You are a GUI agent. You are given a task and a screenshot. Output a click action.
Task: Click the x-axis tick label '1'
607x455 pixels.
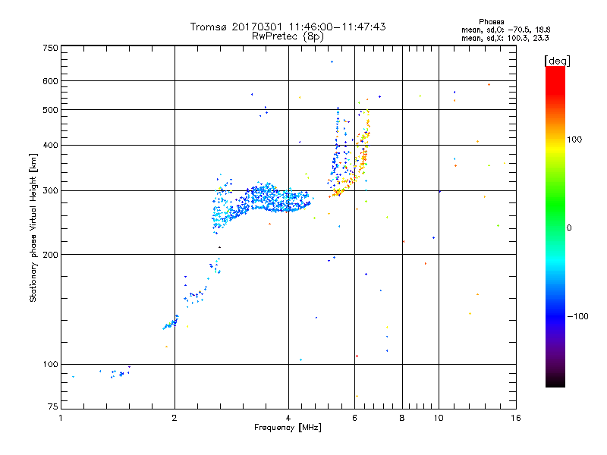click(x=61, y=418)
